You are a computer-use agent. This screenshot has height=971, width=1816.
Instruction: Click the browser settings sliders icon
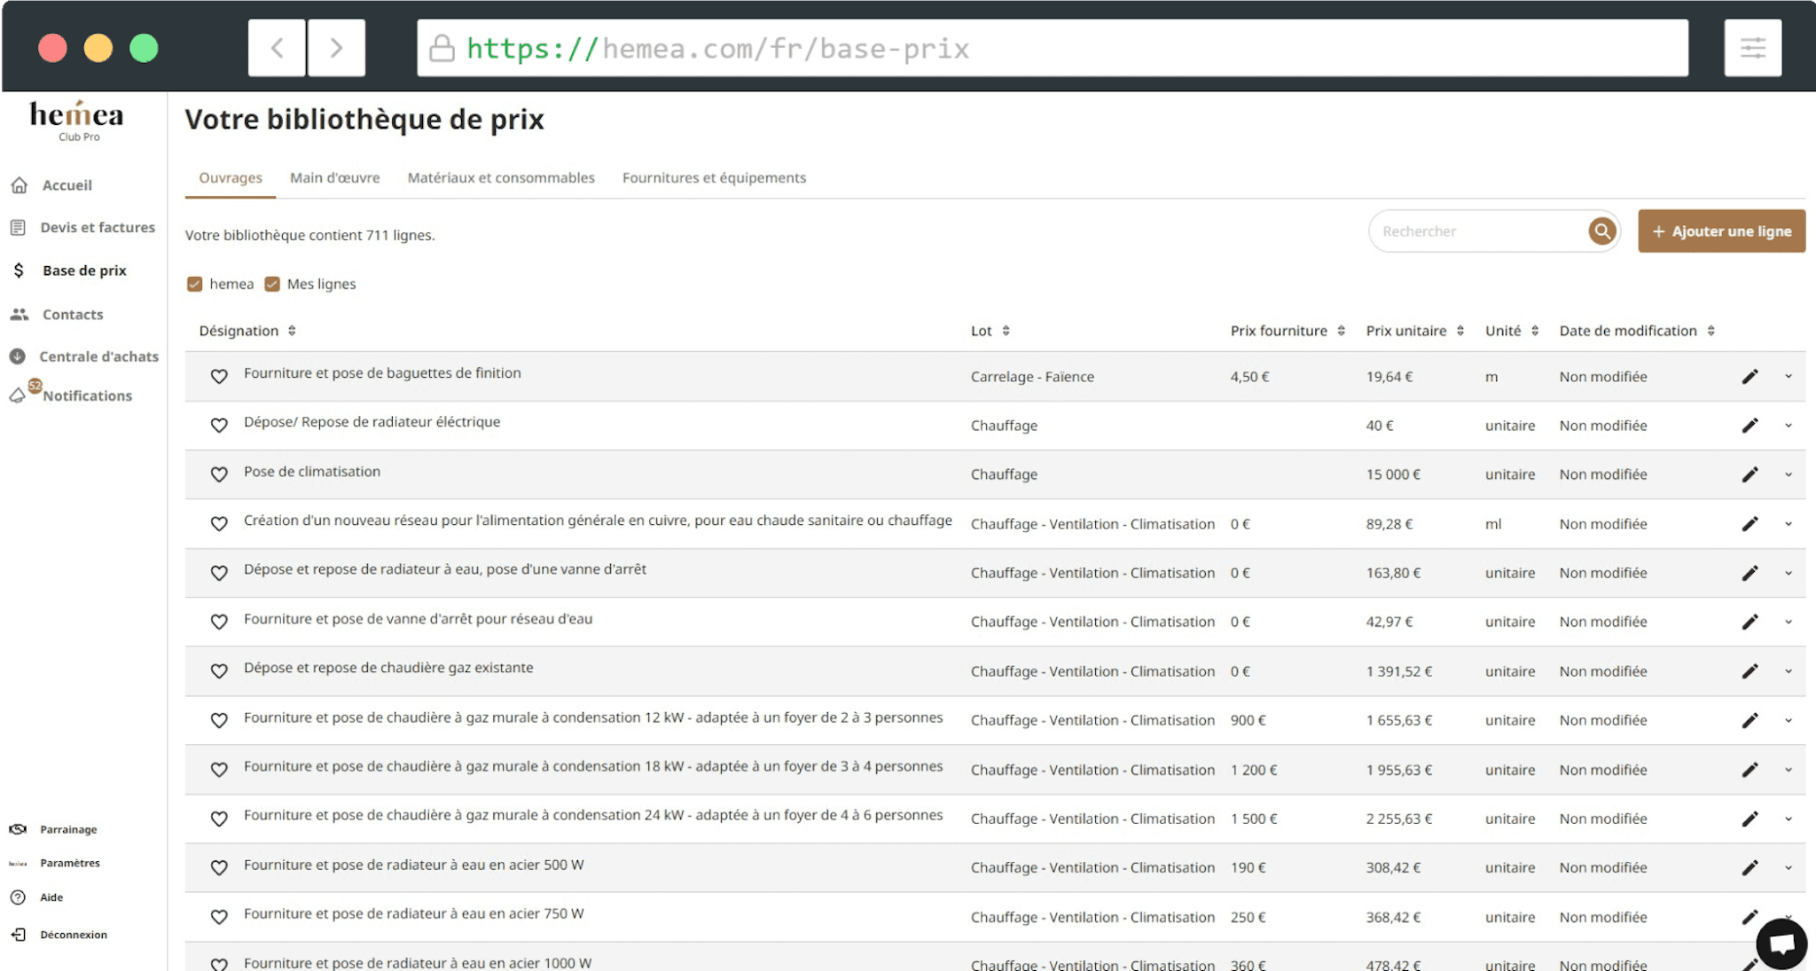click(1752, 48)
